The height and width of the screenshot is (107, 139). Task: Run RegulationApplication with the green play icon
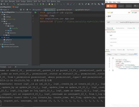coord(38,4)
